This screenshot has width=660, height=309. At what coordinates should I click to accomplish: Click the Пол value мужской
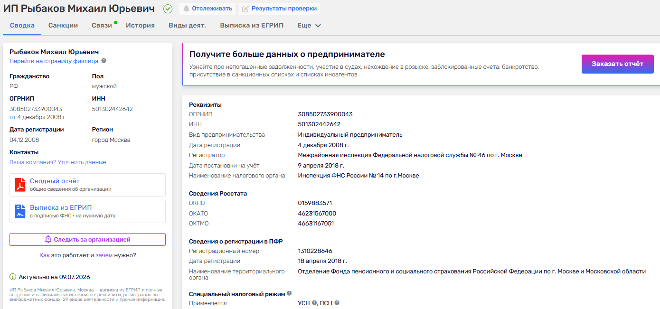tap(104, 86)
